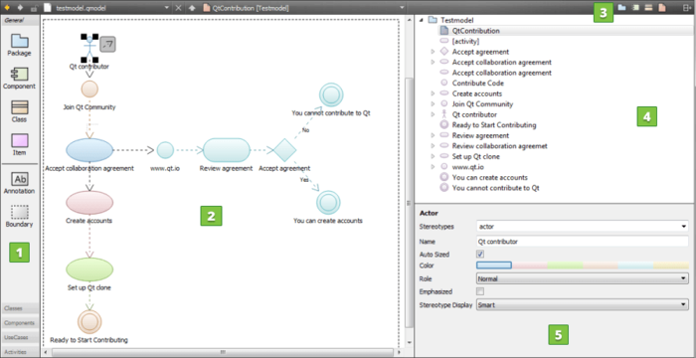The width and height of the screenshot is (696, 358).
Task: Pick the pink color swatch
Action: click(530, 266)
